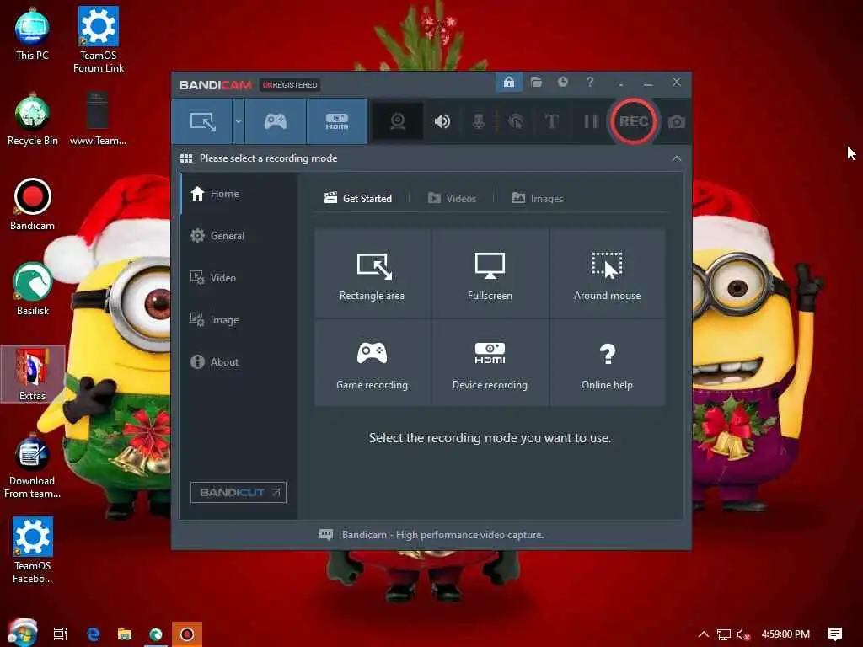The width and height of the screenshot is (863, 647).
Task: Click the UNREGISTERED badge
Action: (x=290, y=85)
